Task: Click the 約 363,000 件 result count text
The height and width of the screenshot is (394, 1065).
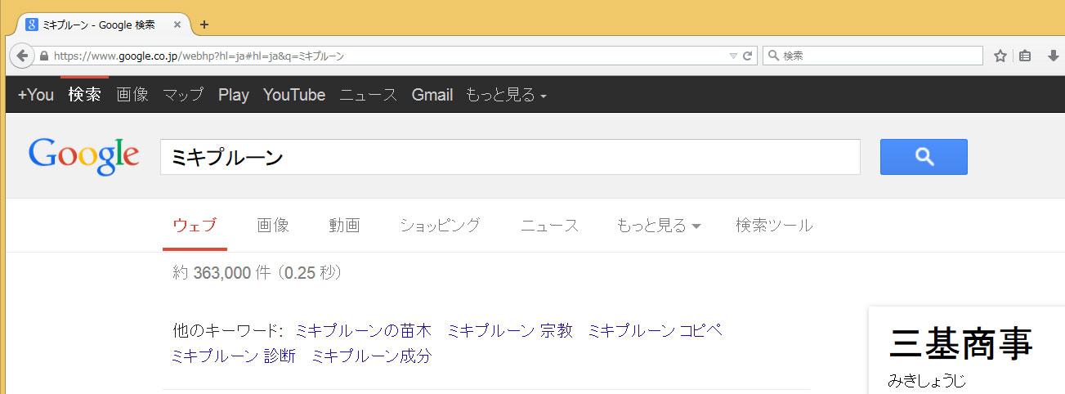Action: pyautogui.click(x=257, y=273)
